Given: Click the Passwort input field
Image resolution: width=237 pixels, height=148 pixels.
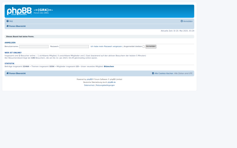Looking at the screenshot, I should tap(74, 47).
